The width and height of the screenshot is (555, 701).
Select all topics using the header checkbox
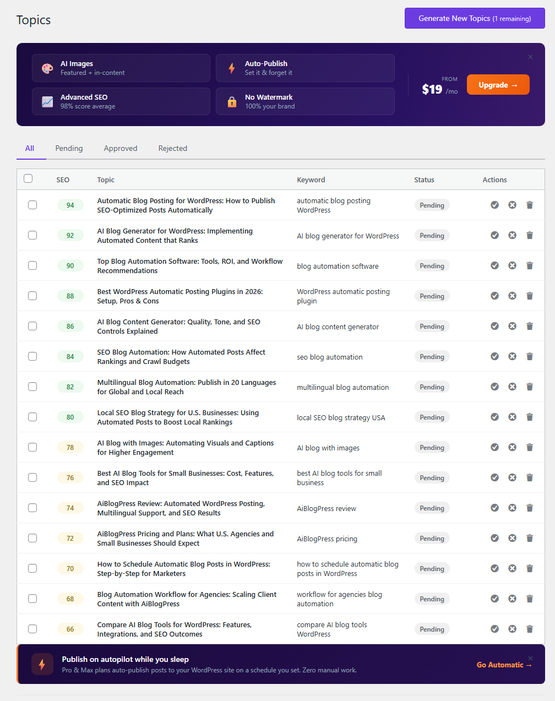point(28,178)
